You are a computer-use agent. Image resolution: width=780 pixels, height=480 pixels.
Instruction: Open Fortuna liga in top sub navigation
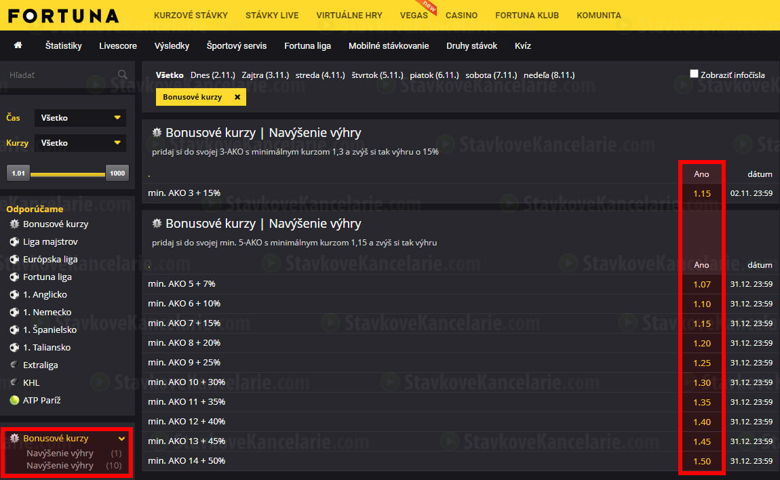[307, 45]
